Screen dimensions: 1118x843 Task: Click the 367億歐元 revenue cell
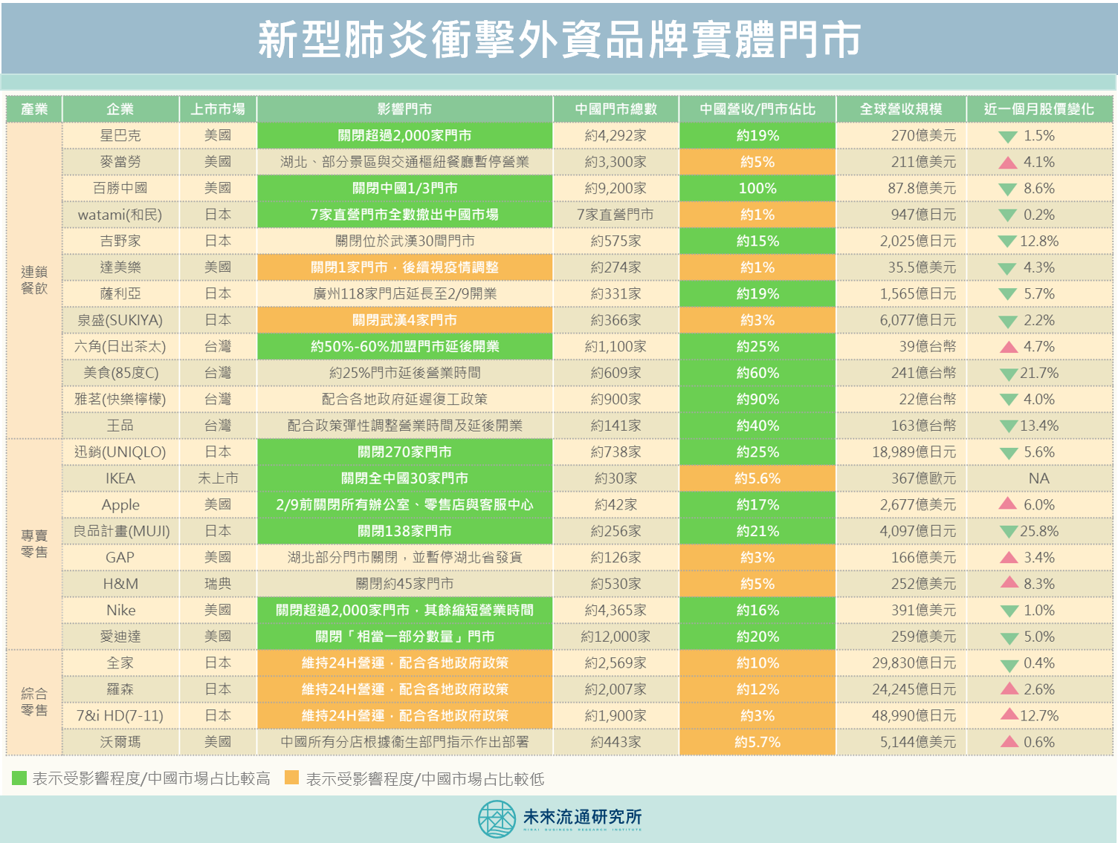[x=901, y=478]
